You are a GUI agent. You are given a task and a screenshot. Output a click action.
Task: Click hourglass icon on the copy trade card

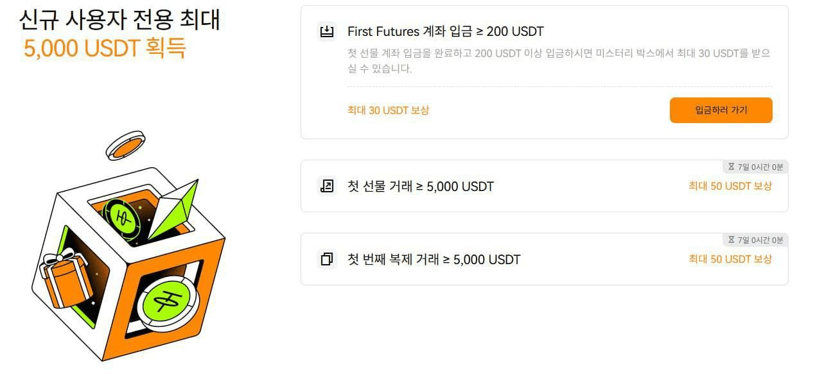[x=731, y=240]
